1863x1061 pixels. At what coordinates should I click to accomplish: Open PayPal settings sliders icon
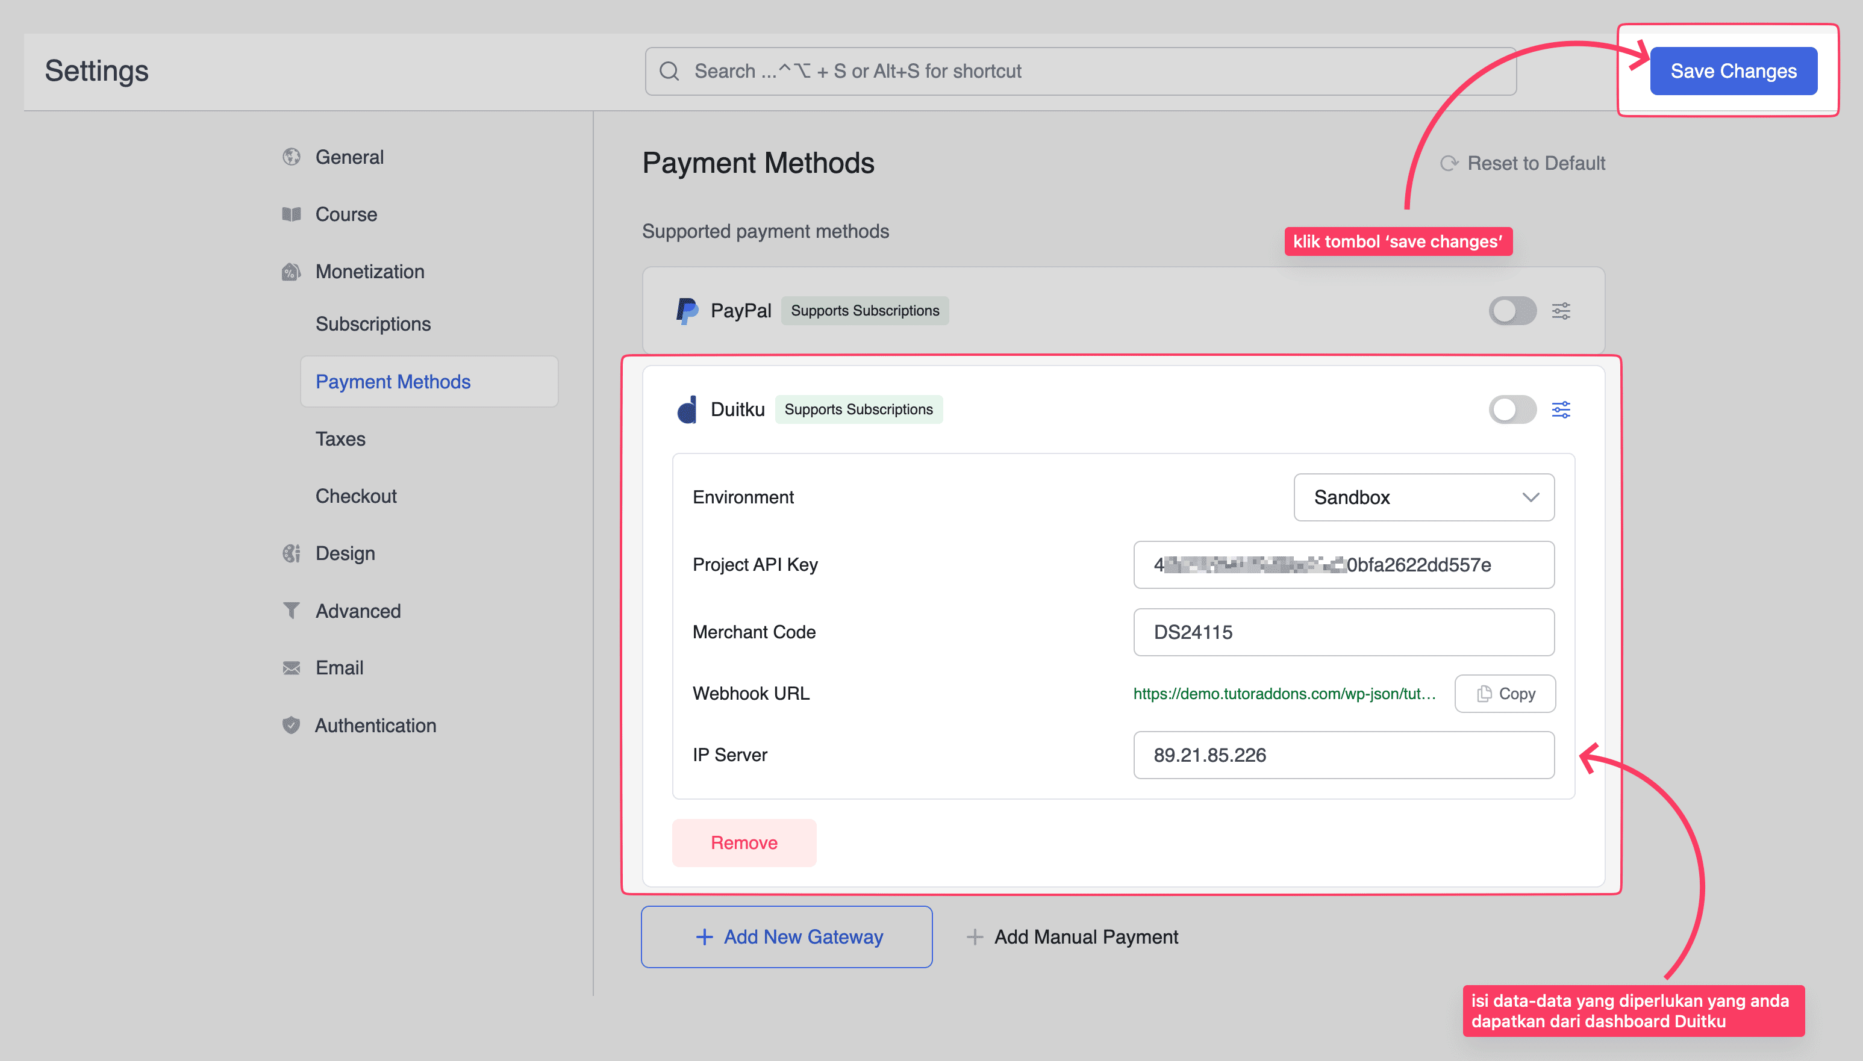[x=1561, y=311]
